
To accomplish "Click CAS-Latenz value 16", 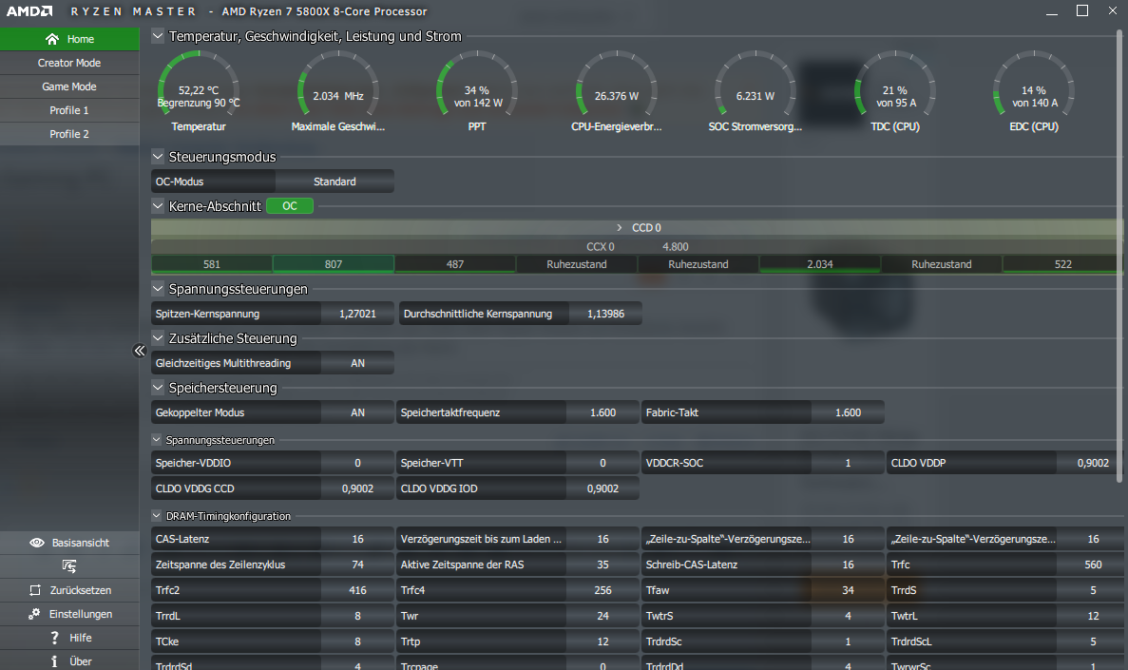I will pos(357,538).
